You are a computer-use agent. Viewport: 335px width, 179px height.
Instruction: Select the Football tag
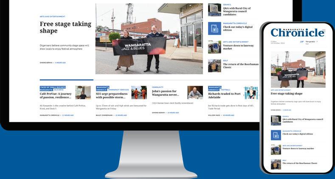pyautogui.click(x=225, y=90)
